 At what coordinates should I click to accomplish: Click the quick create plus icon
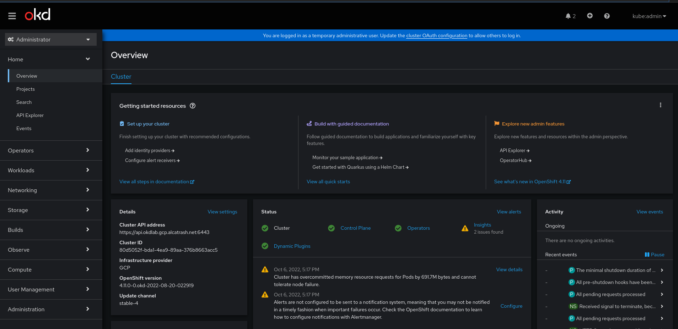point(590,16)
